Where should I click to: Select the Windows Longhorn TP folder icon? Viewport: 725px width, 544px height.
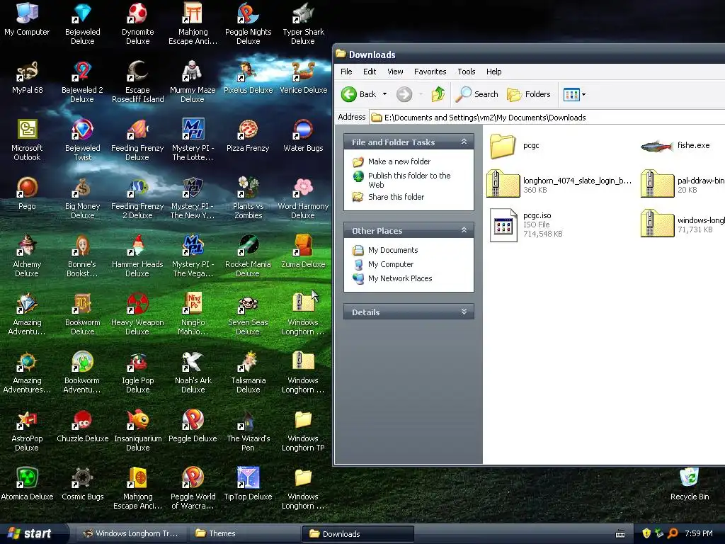[303, 430]
